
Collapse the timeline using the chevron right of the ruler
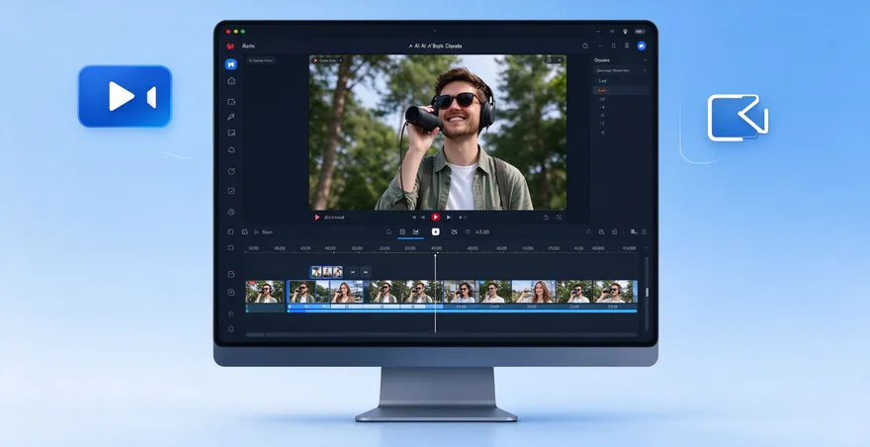click(646, 248)
